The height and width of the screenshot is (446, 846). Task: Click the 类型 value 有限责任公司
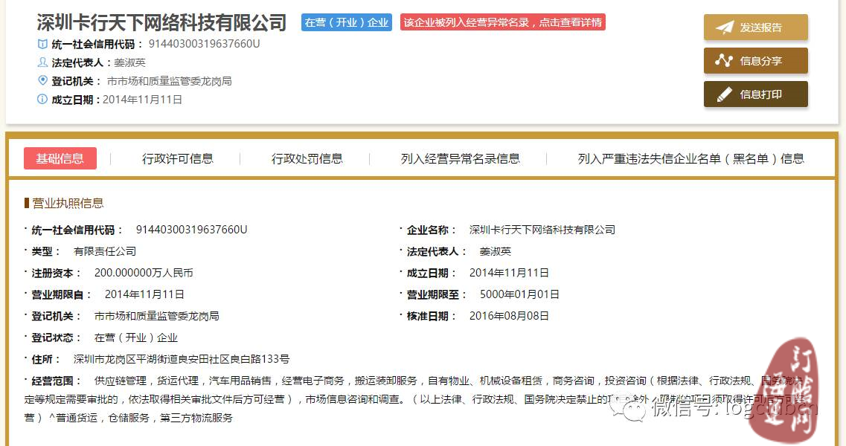pyautogui.click(x=105, y=251)
